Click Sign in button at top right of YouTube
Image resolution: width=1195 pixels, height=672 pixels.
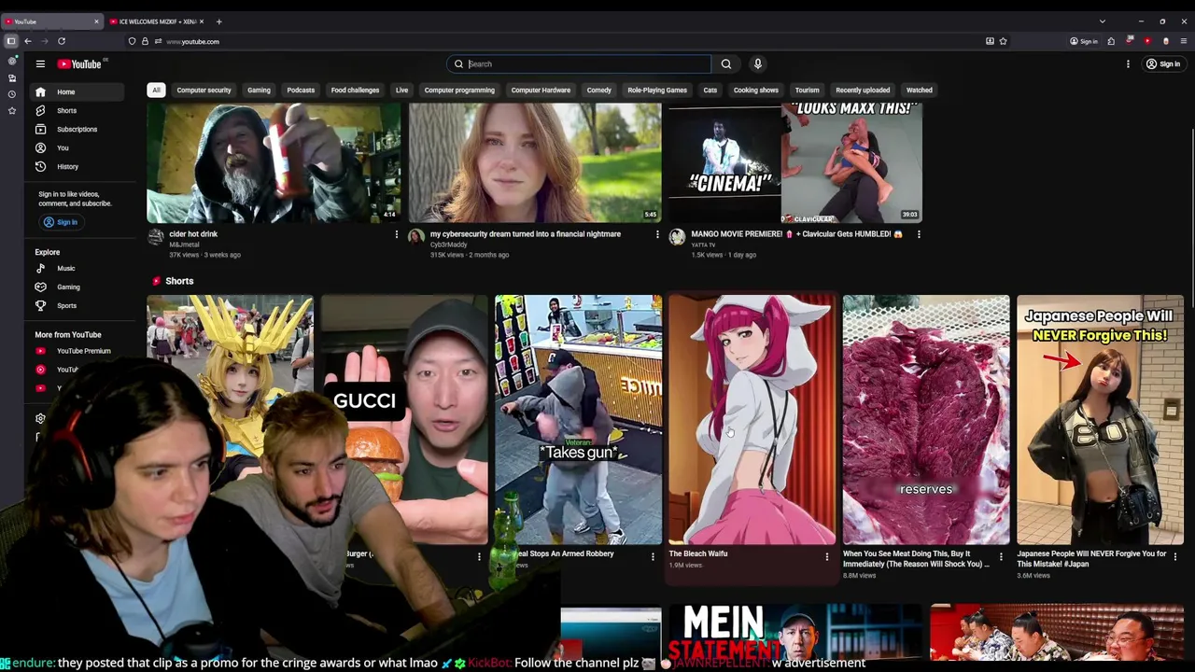pyautogui.click(x=1163, y=63)
